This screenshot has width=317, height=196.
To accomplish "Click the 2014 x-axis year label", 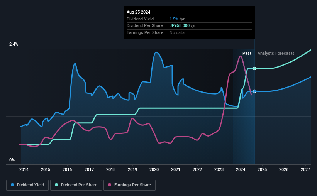I will (x=24, y=169).
